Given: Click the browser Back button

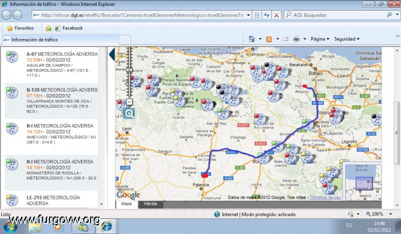Looking at the screenshot, I should tap(6, 15).
